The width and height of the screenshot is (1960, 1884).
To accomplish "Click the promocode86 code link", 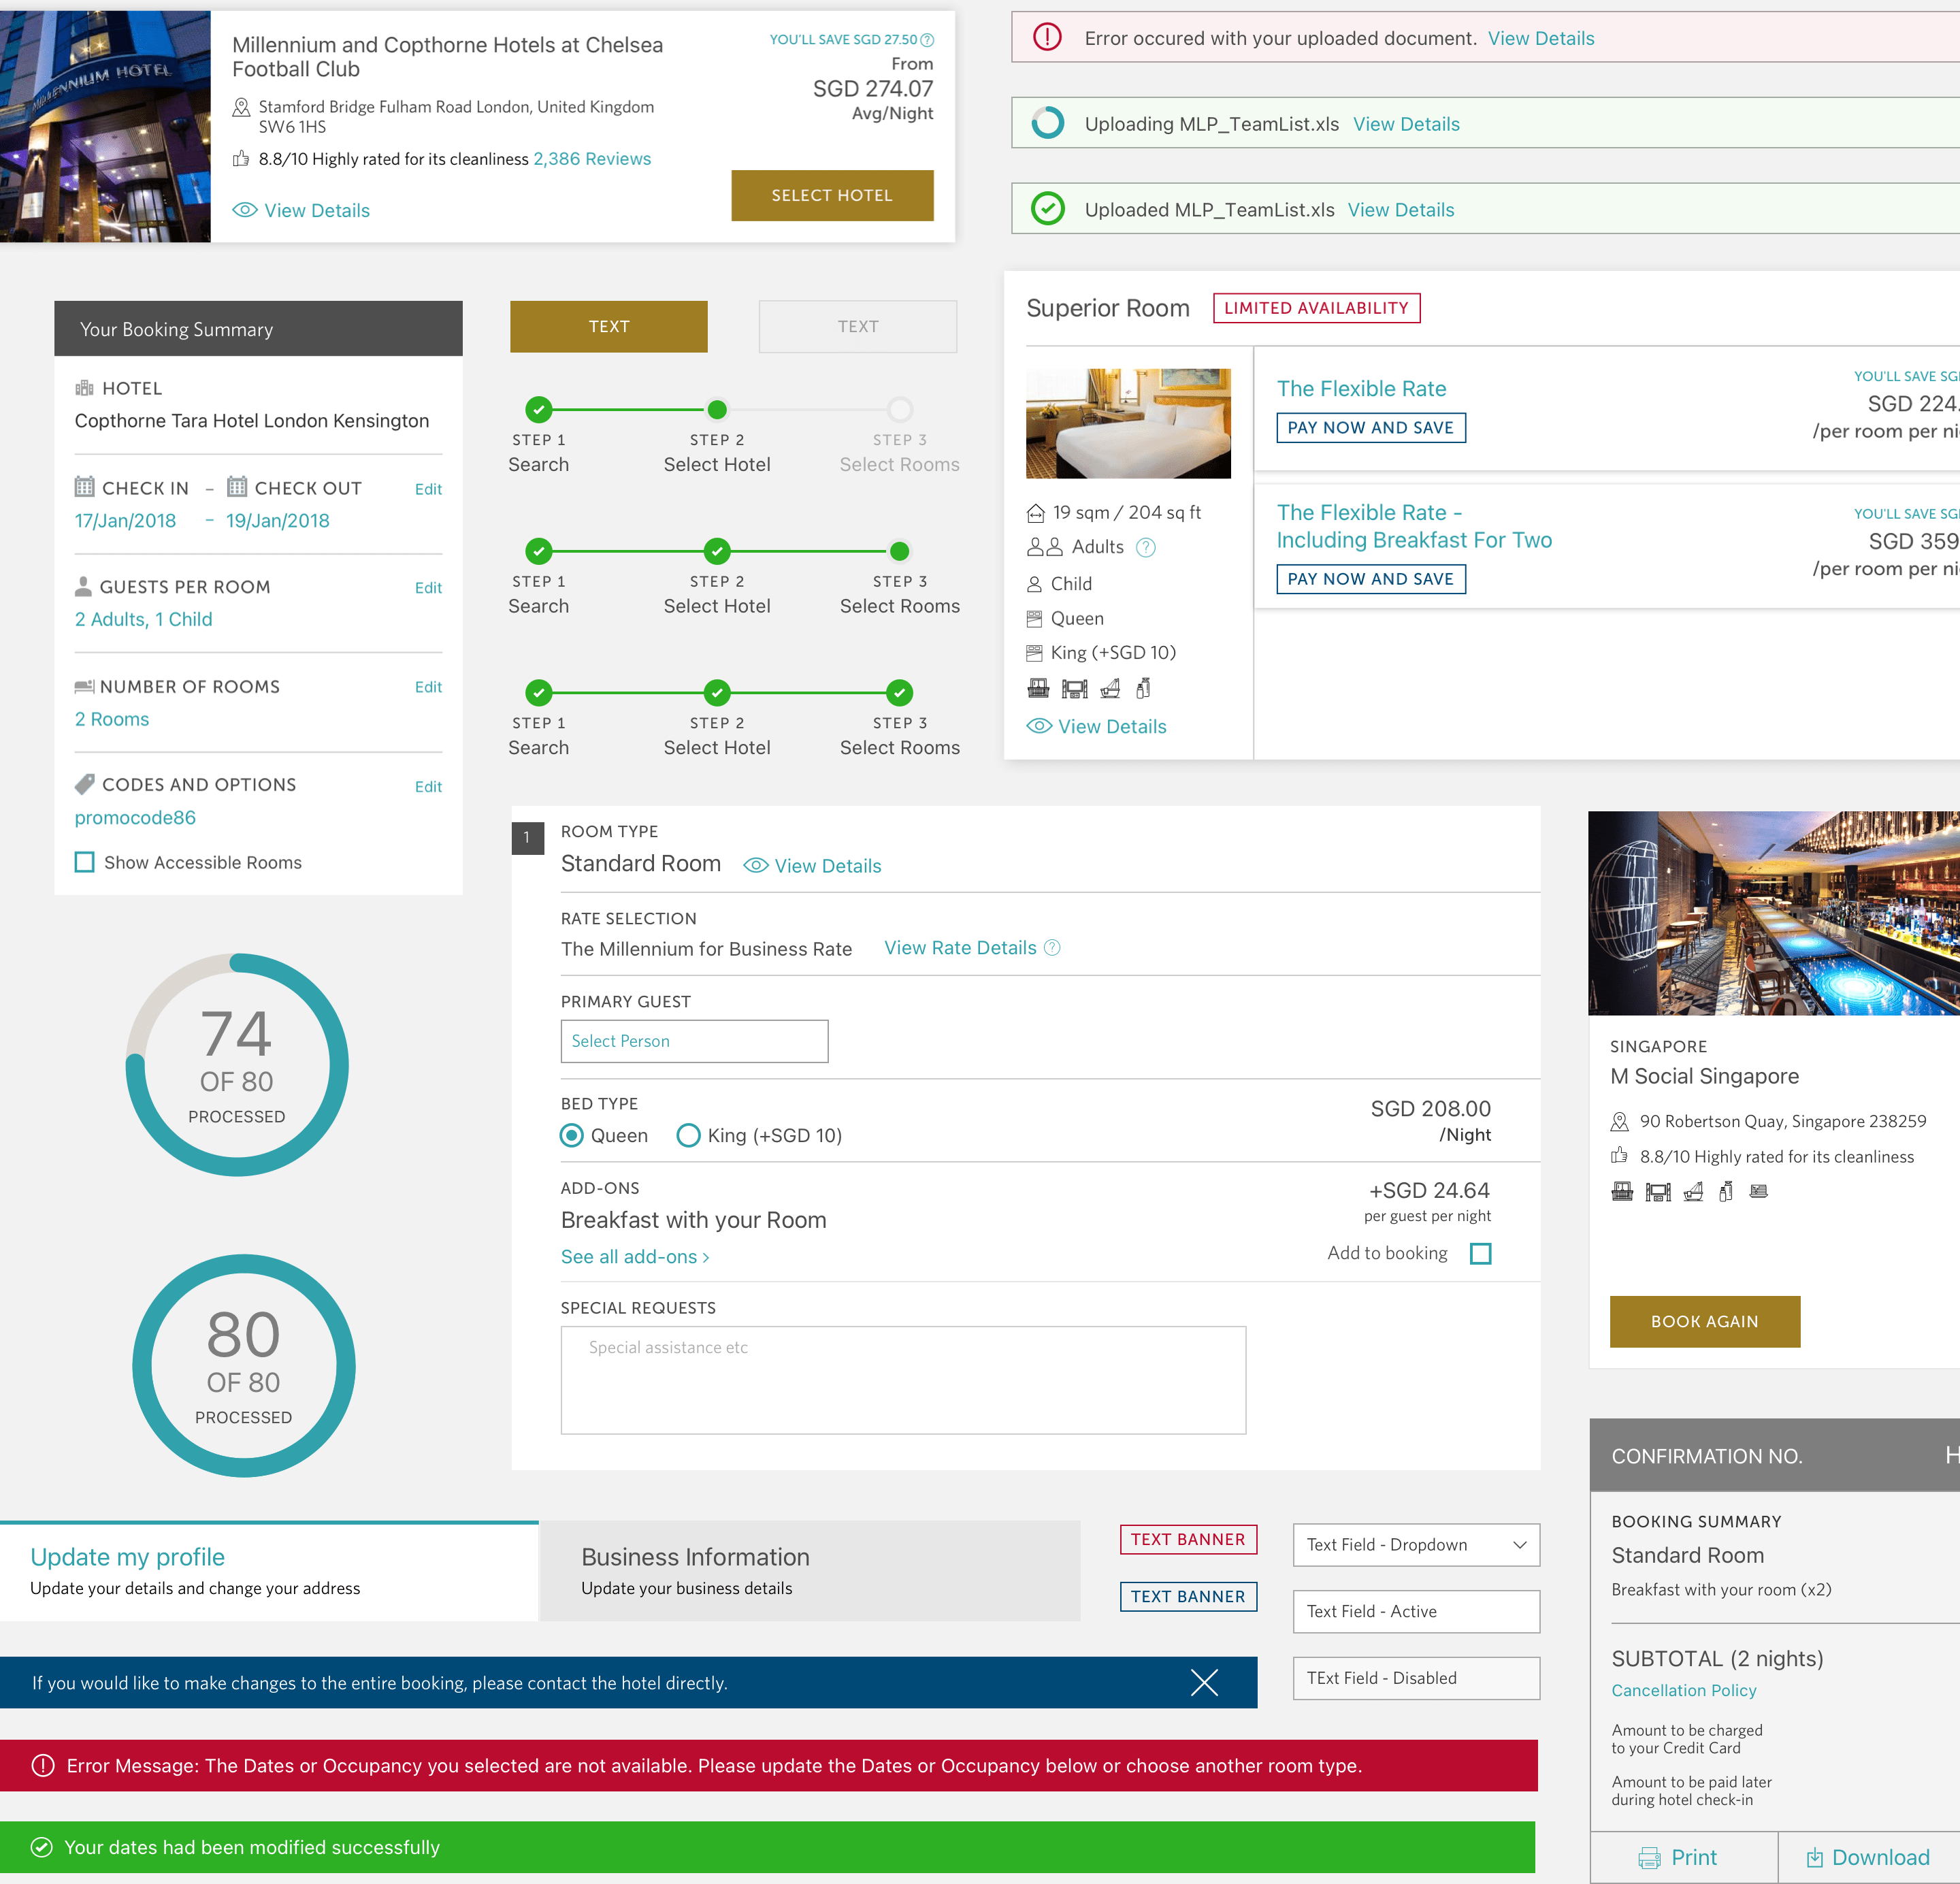I will 135,817.
